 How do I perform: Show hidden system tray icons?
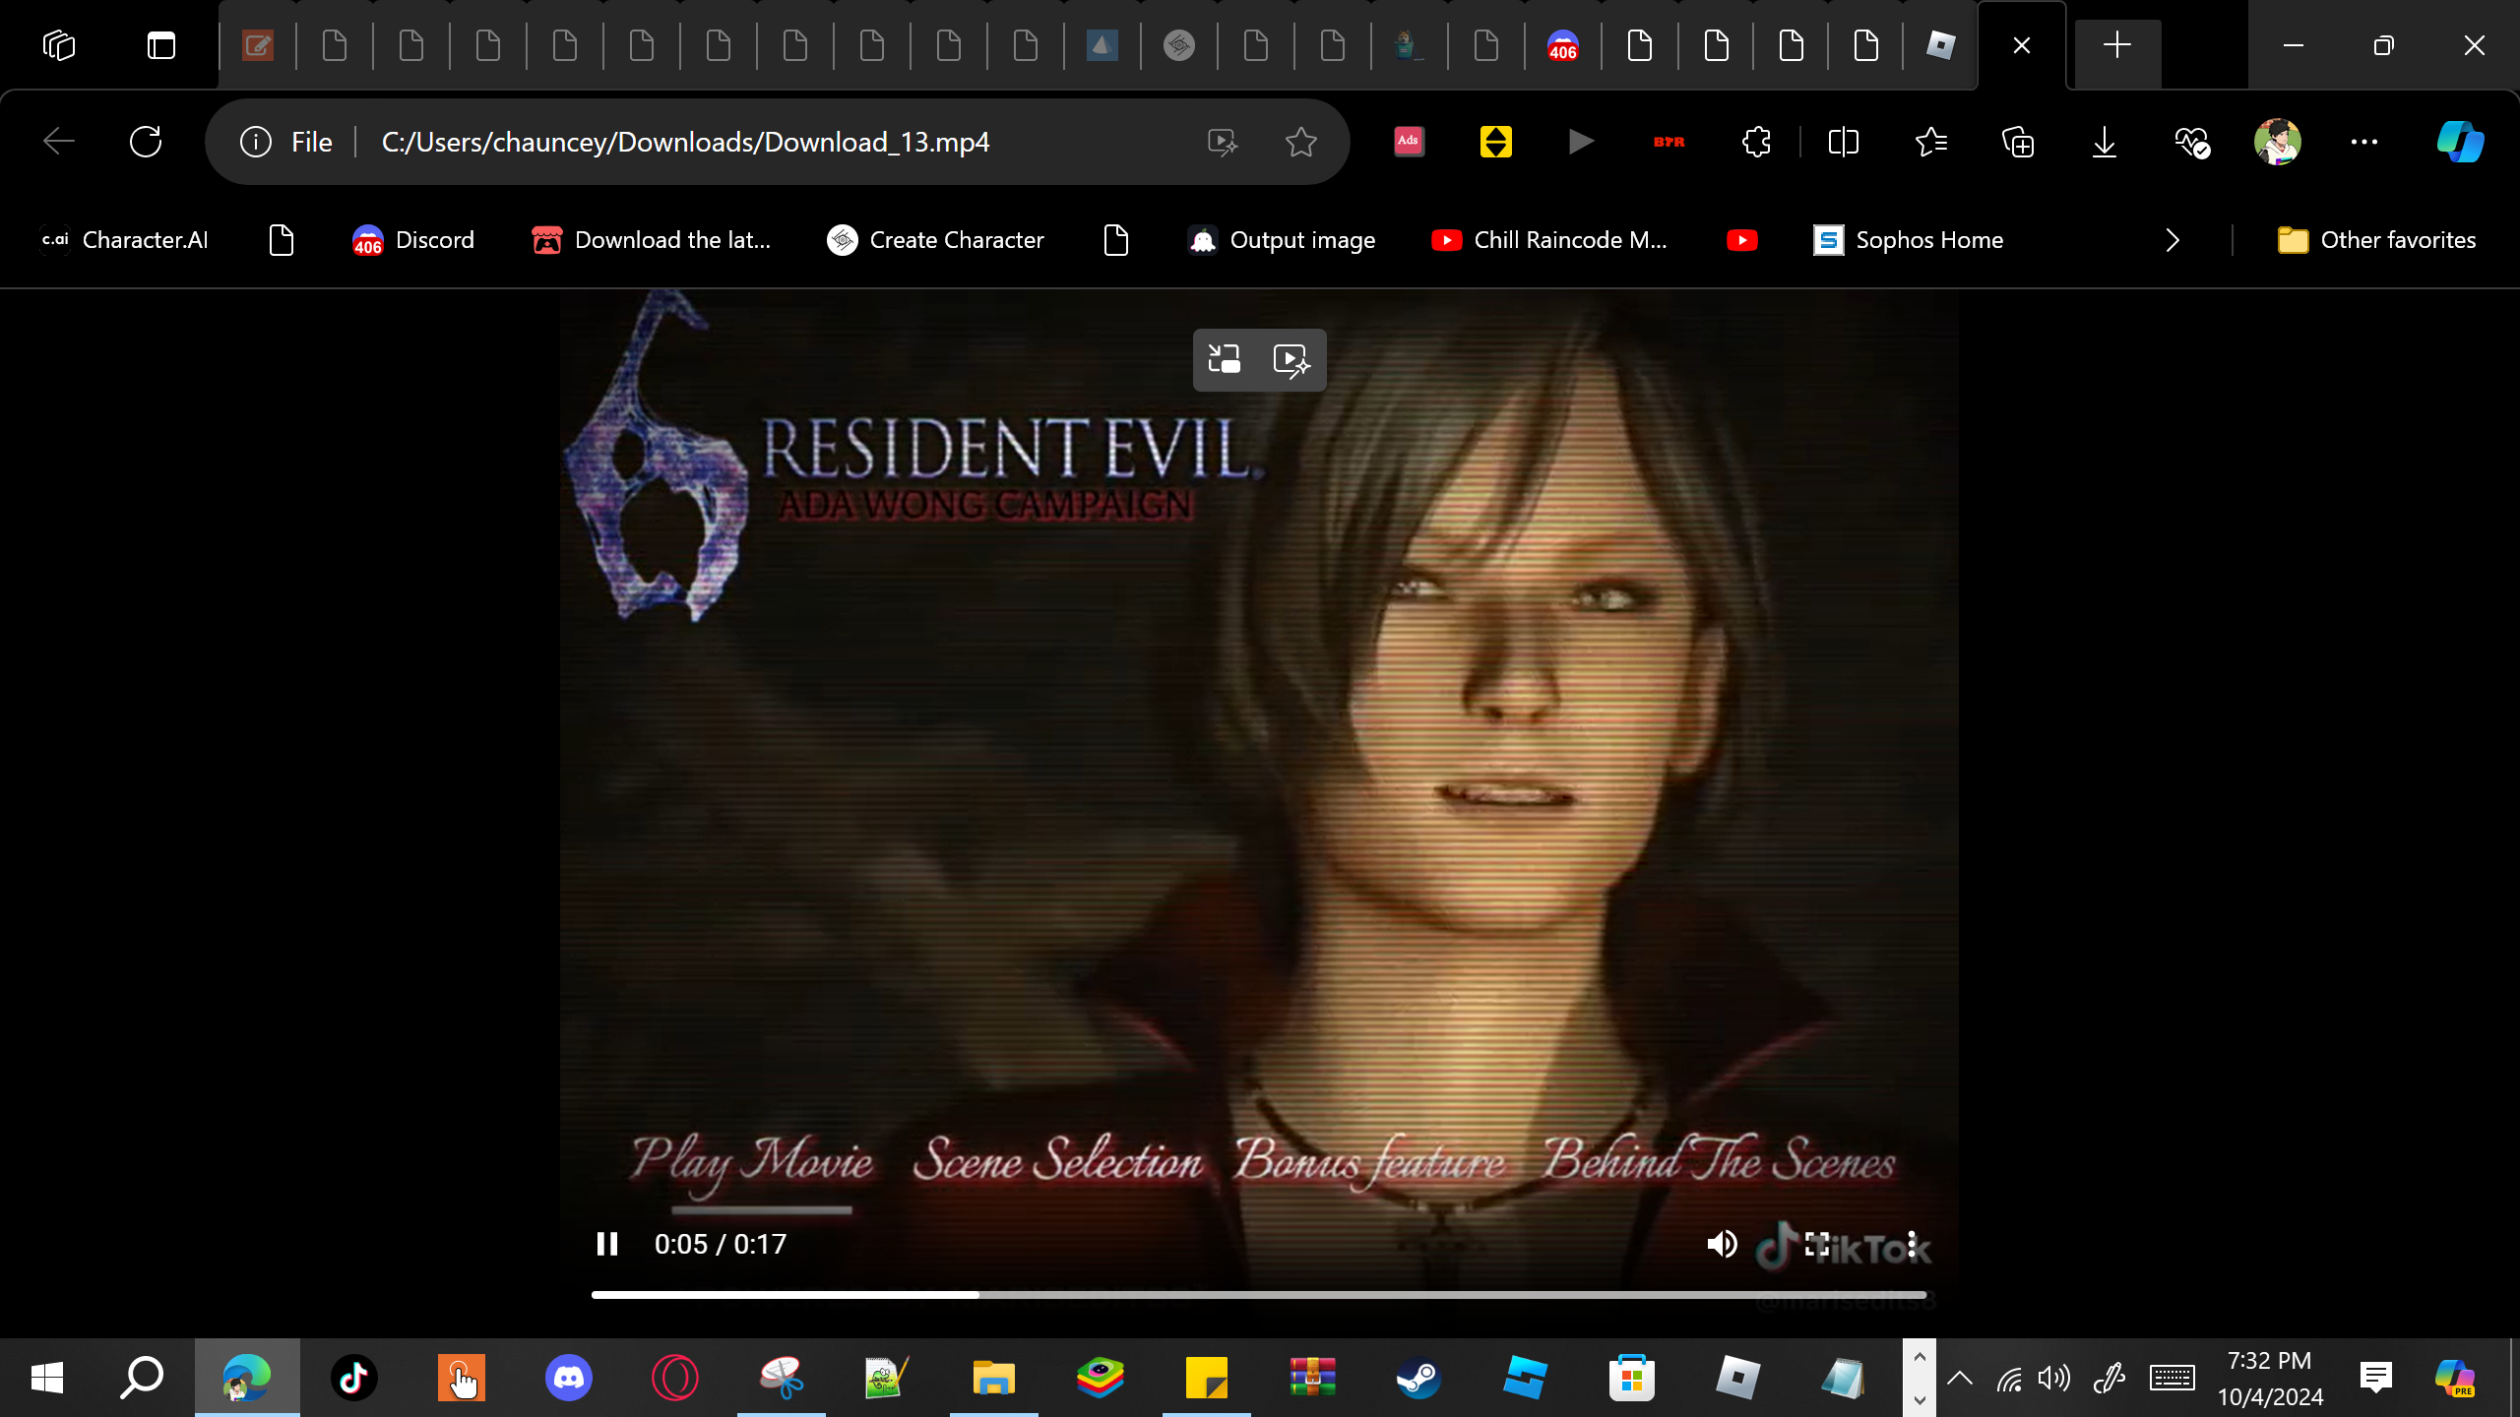click(x=1960, y=1378)
